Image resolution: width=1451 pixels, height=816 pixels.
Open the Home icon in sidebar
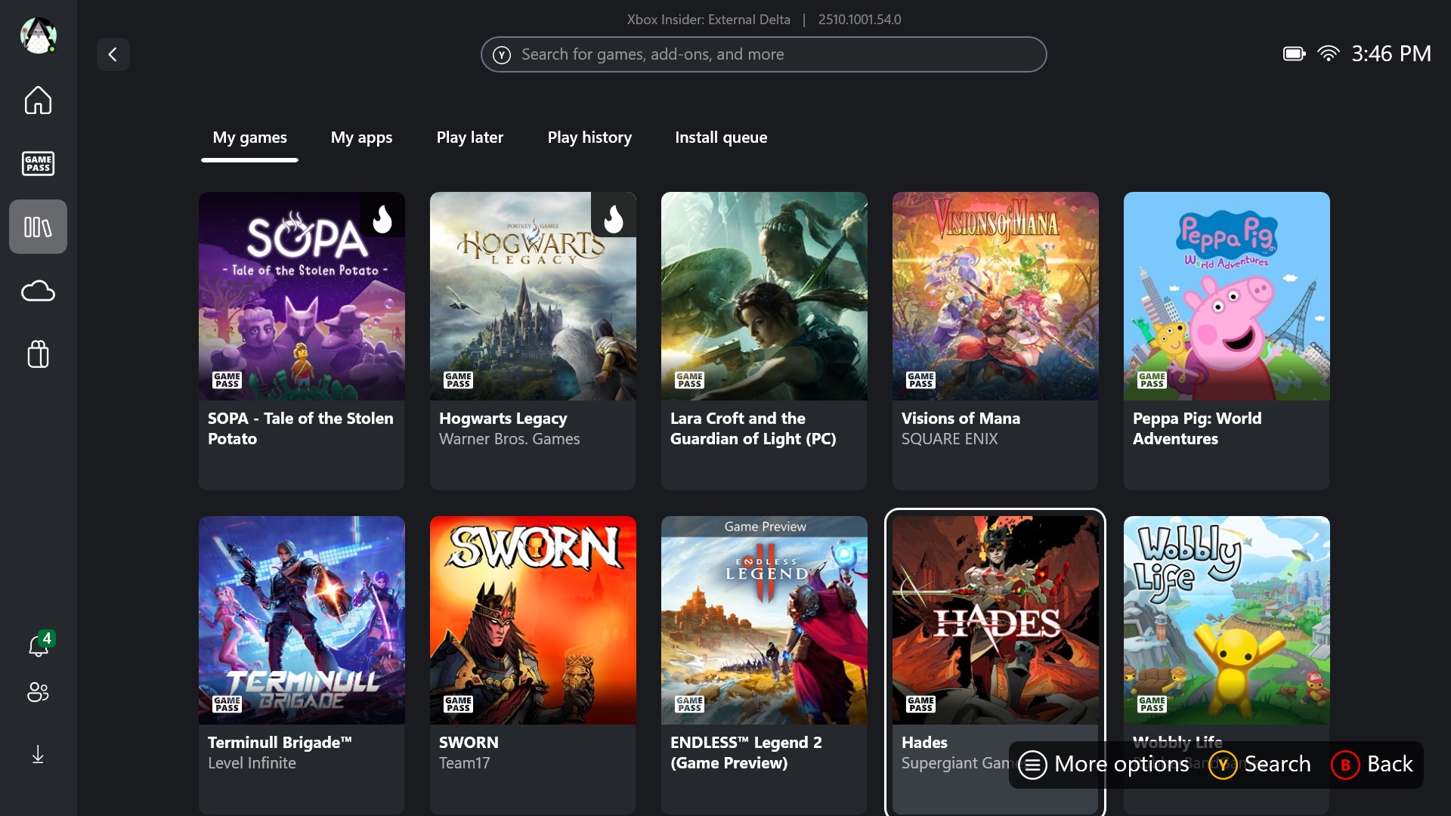click(x=38, y=100)
